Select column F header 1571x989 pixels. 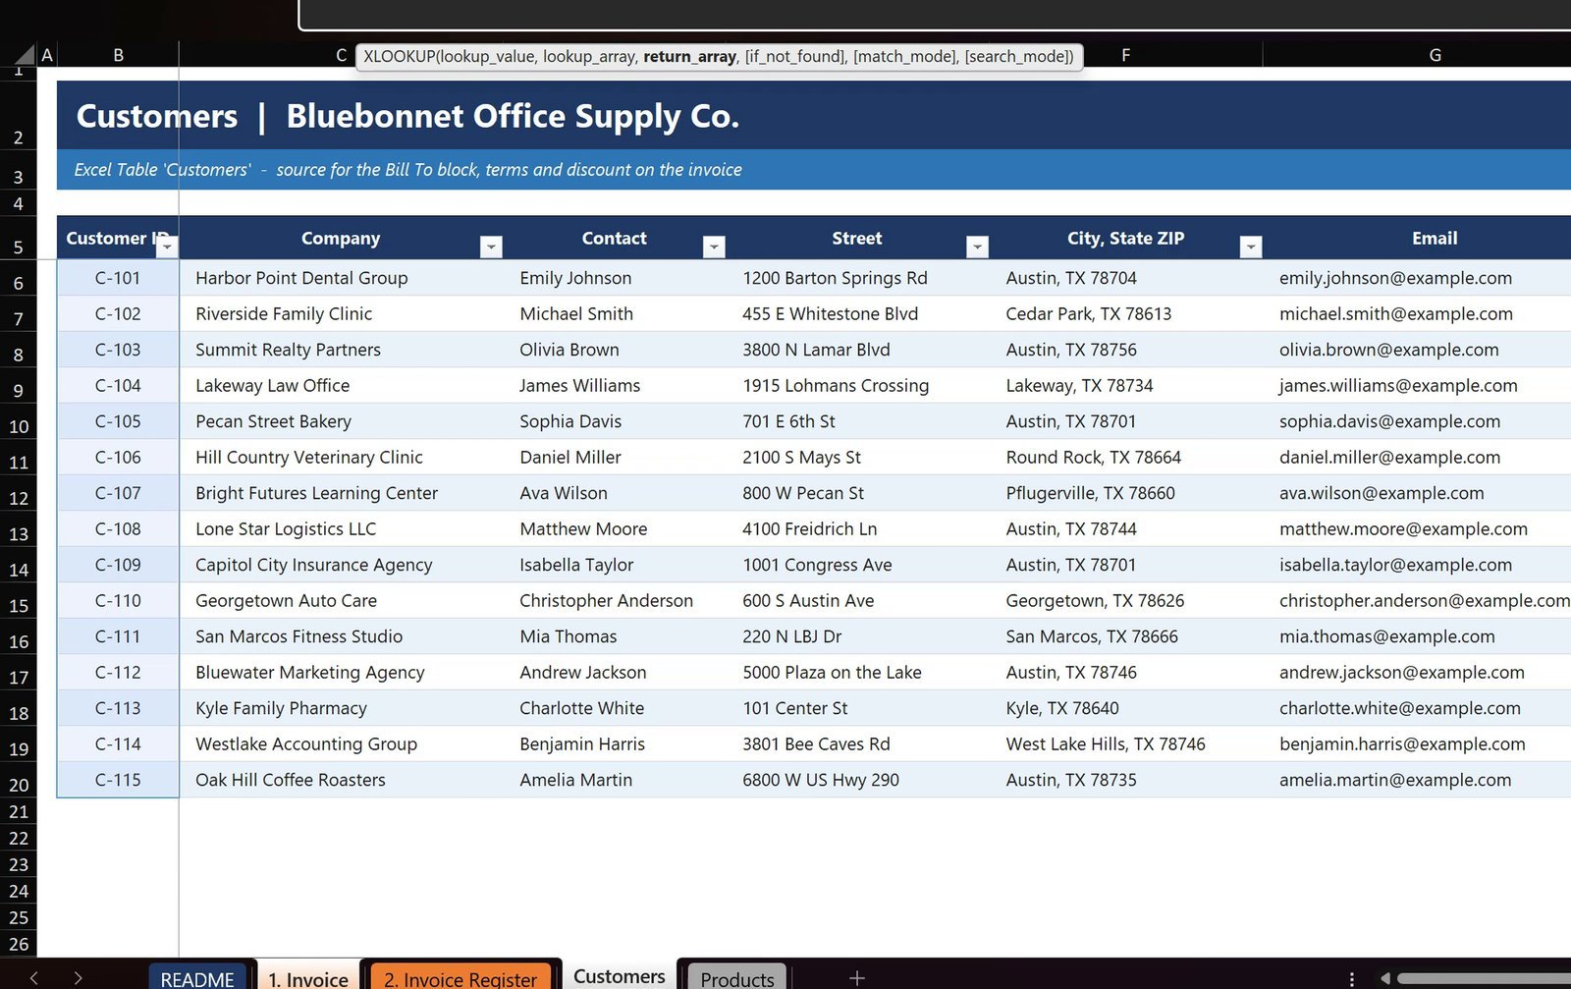pyautogui.click(x=1125, y=55)
